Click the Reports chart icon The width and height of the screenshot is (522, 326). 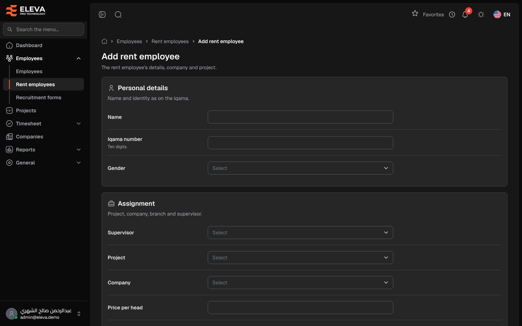[x=9, y=150]
